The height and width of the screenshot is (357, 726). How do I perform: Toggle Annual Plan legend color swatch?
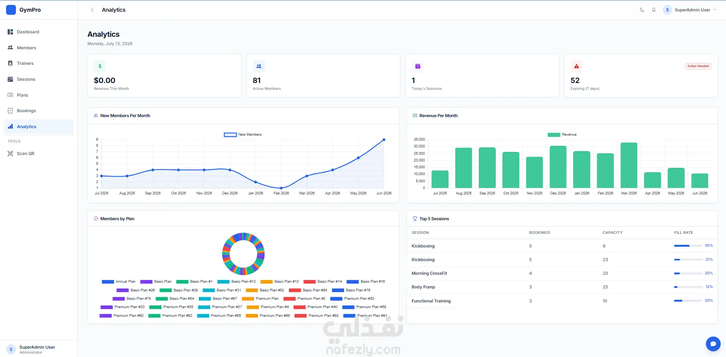coord(108,282)
